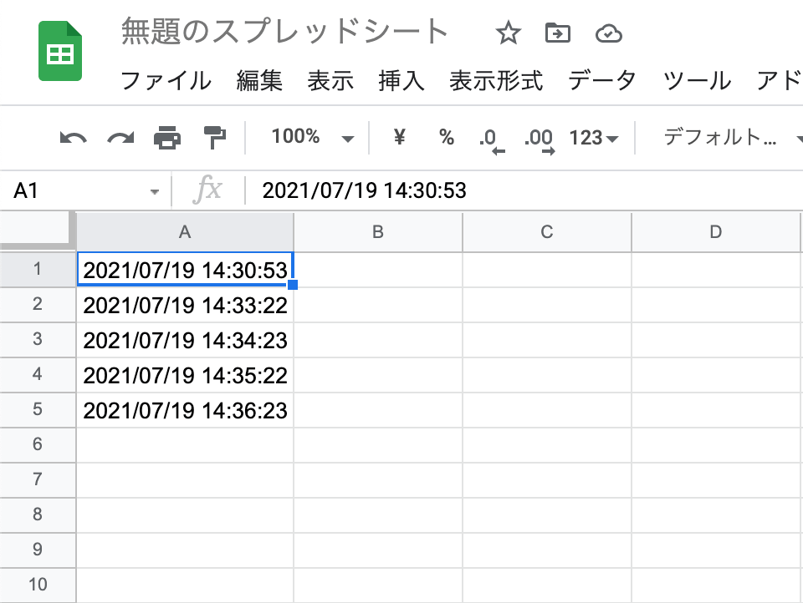This screenshot has width=803, height=603.
Task: Select row 6 header
Action: pyautogui.click(x=38, y=444)
